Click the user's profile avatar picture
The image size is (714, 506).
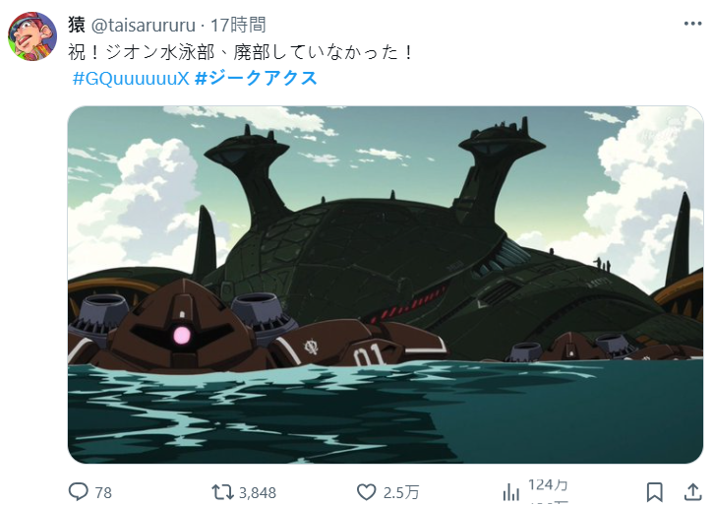32,36
